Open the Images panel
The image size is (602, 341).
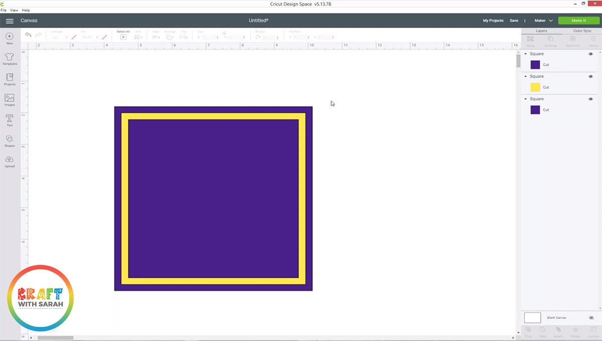(x=9, y=99)
